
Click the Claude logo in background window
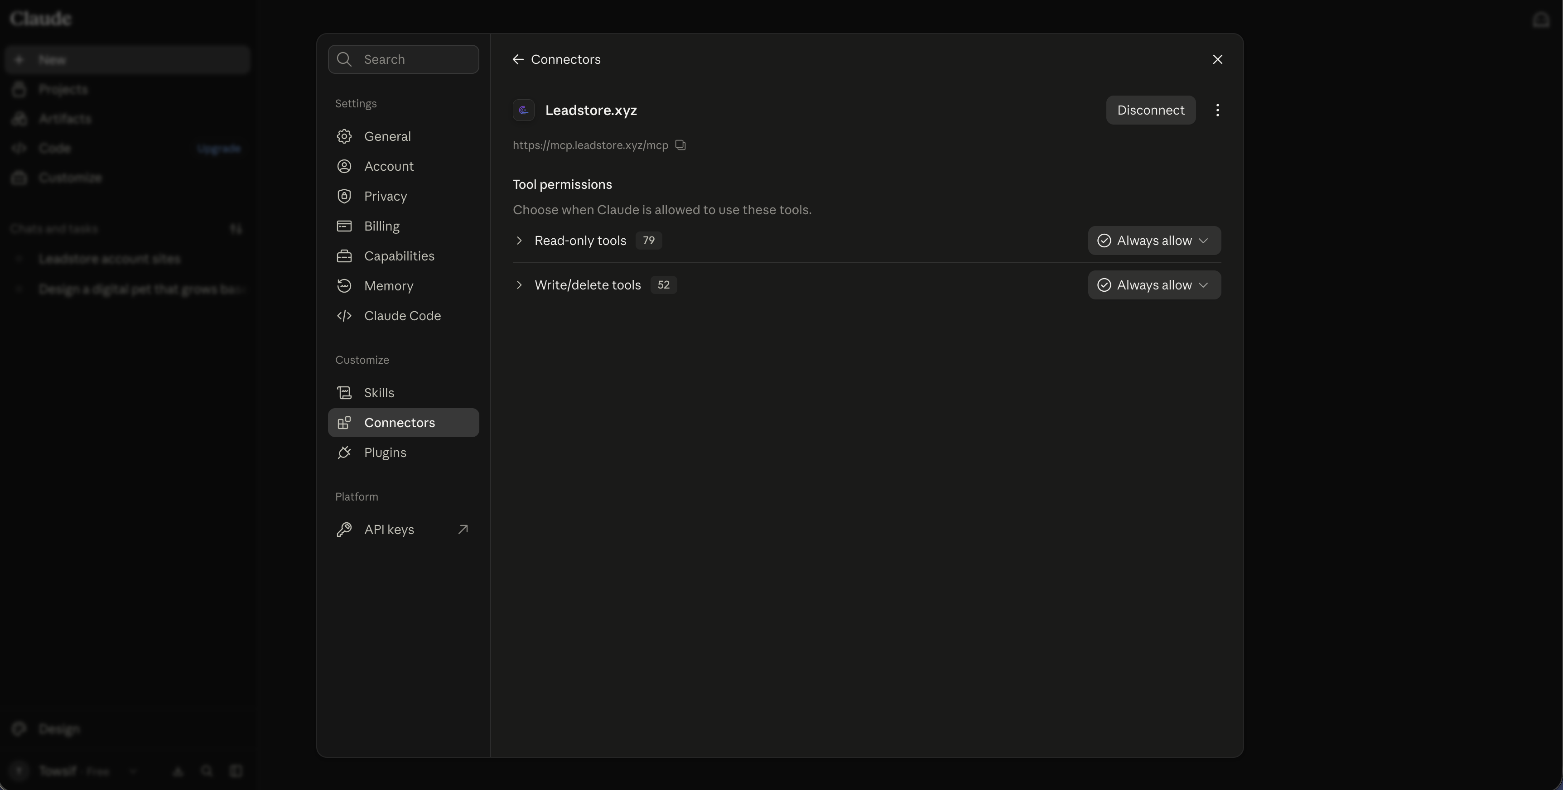(x=41, y=19)
